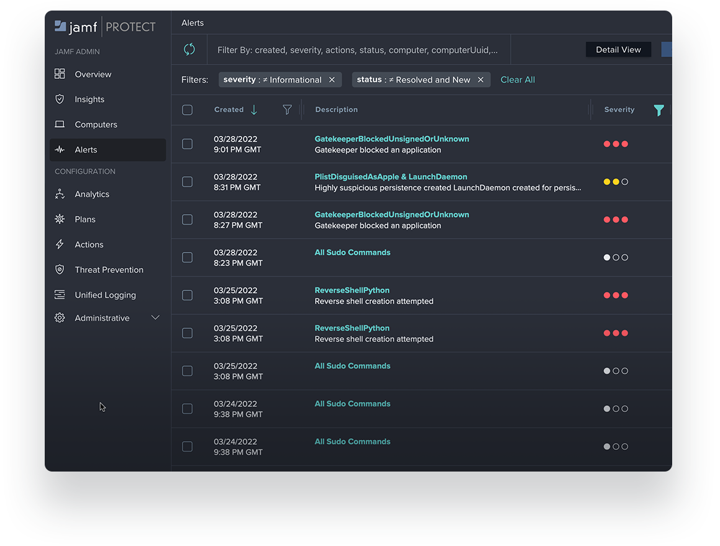
Task: Click the severity ≠ Informational chip label
Action: [x=272, y=80]
